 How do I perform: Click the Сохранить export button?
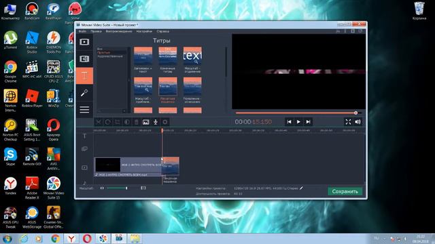tap(345, 191)
